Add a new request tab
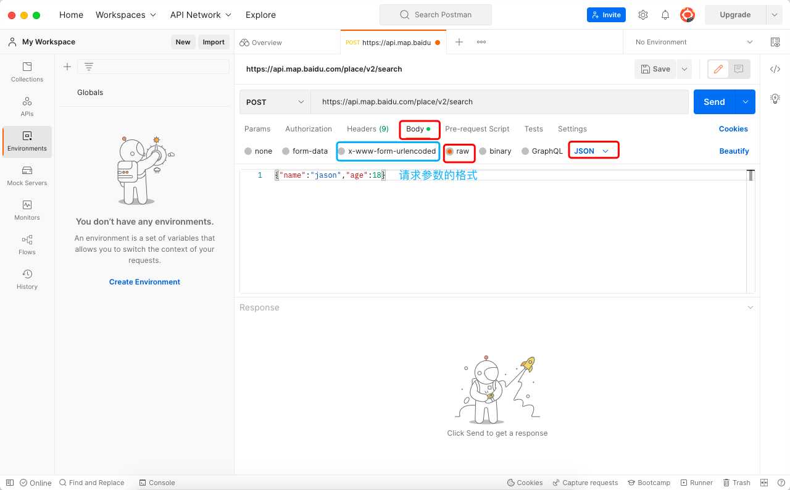The height and width of the screenshot is (490, 790). [x=459, y=42]
